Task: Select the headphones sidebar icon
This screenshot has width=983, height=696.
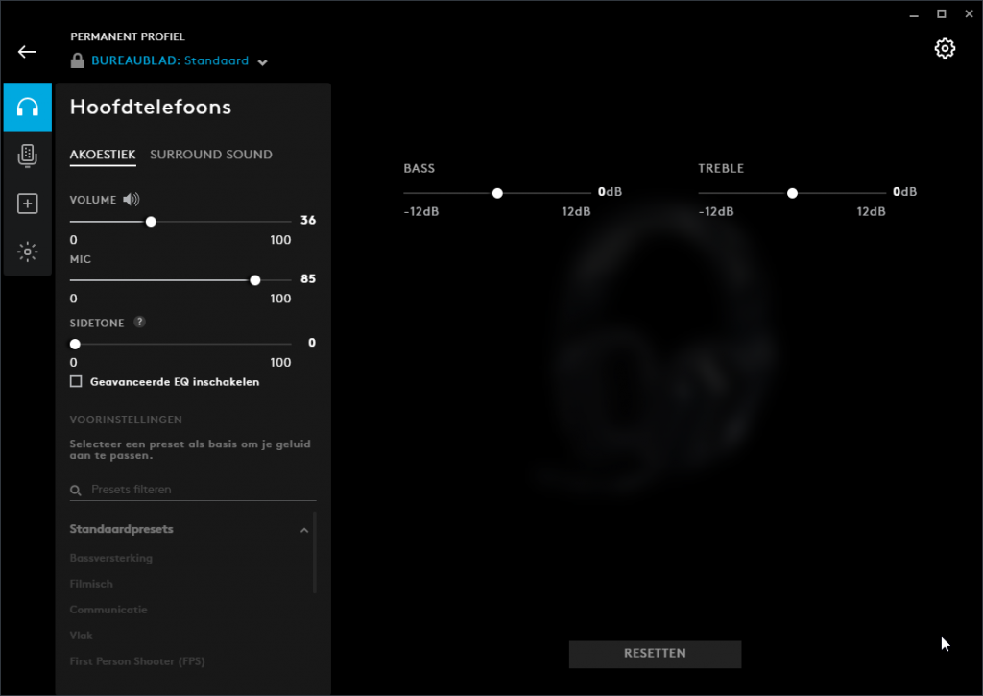Action: [x=28, y=107]
